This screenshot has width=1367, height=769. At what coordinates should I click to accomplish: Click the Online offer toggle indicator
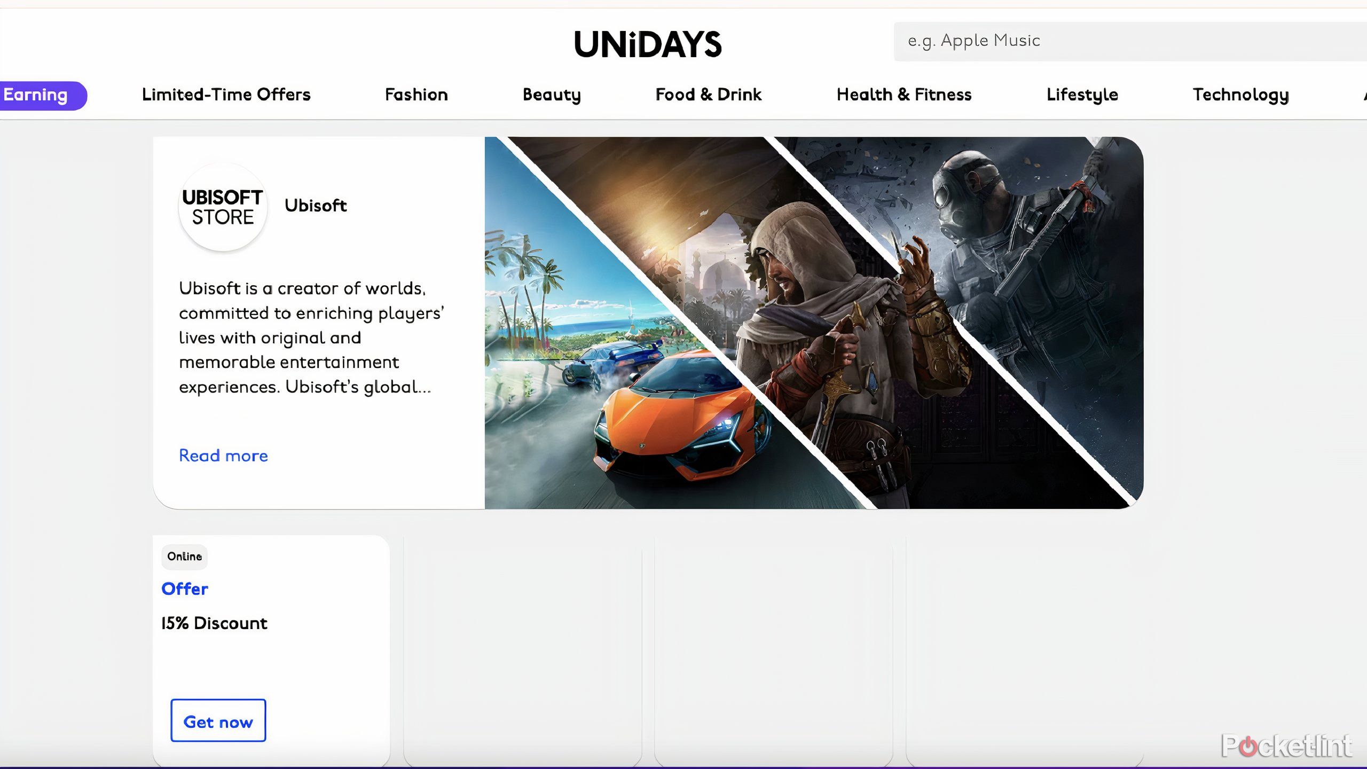pos(185,556)
